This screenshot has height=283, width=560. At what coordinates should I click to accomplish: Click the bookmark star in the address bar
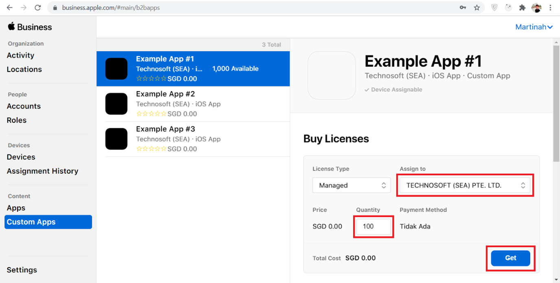(x=477, y=7)
